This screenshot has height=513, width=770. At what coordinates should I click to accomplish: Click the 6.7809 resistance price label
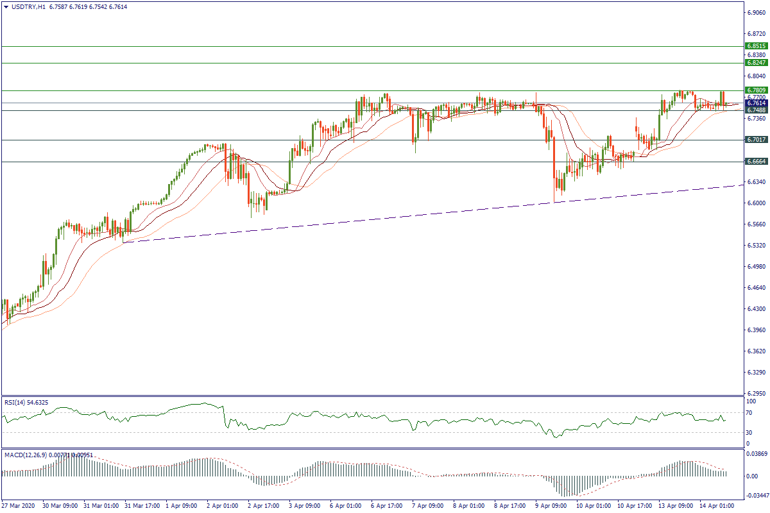[x=755, y=90]
